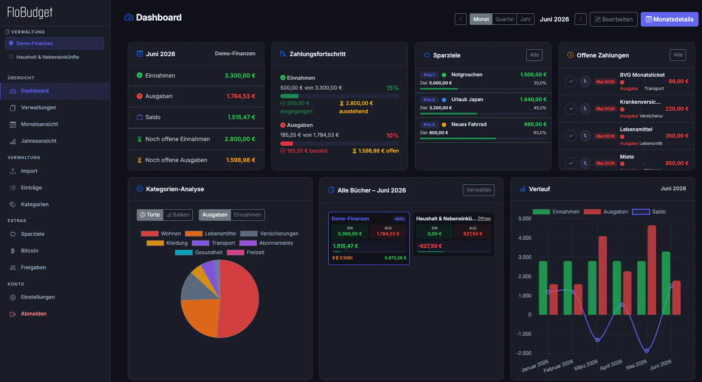Toggle Transport legend swatch
702x382 pixels.
[201, 243]
